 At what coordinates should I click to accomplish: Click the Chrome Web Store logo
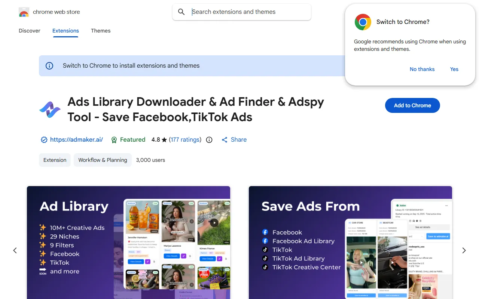24,12
